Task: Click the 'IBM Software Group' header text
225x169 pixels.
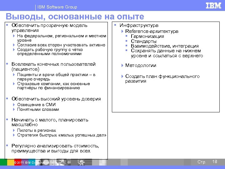Action: [57, 7]
